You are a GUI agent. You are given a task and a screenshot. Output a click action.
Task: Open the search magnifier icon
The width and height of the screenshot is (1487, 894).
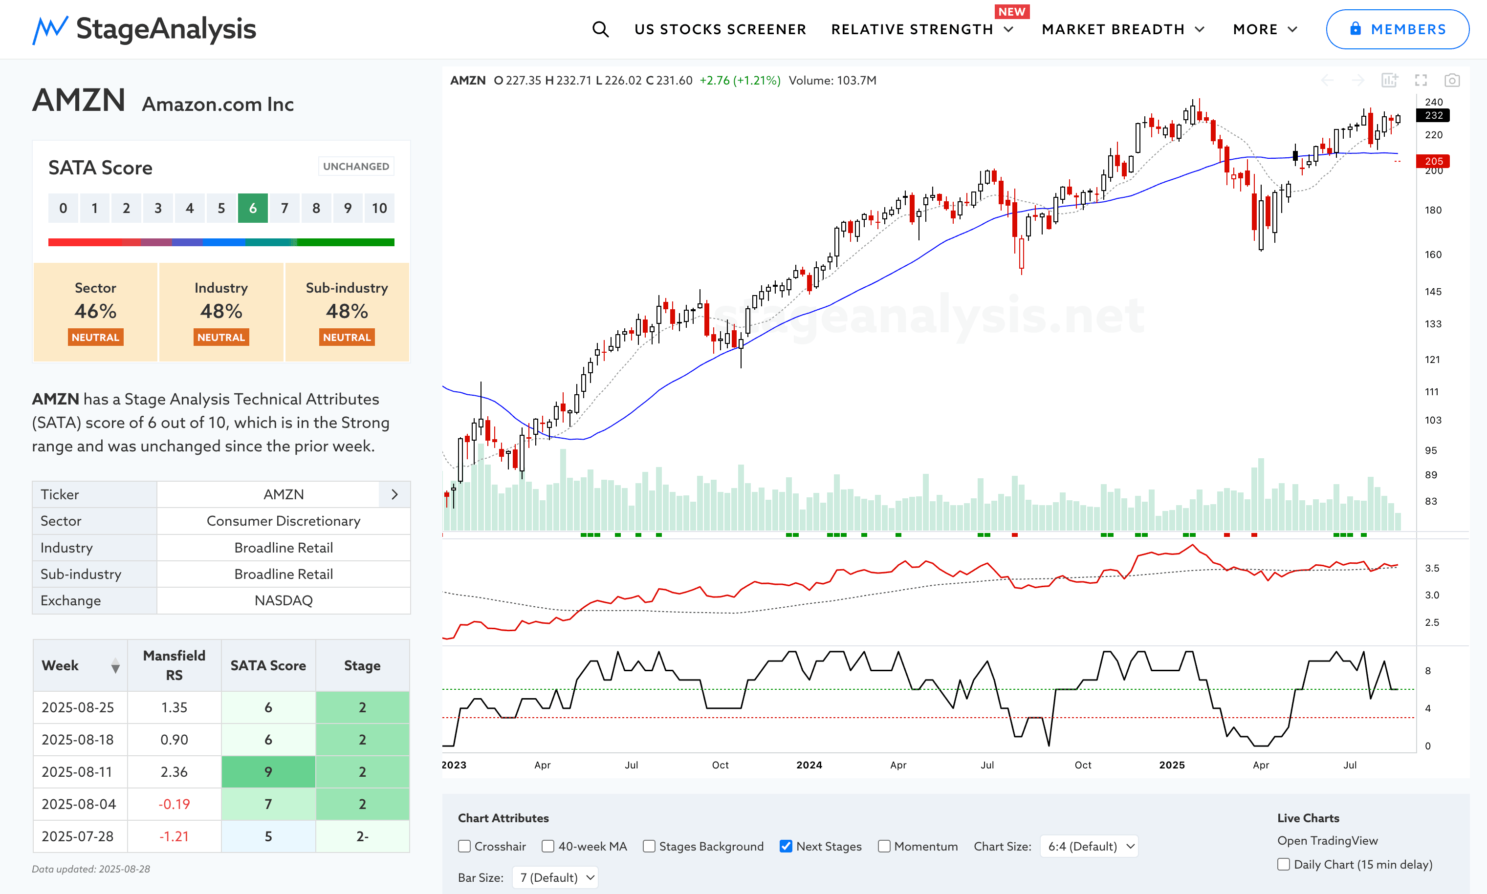[x=600, y=29]
